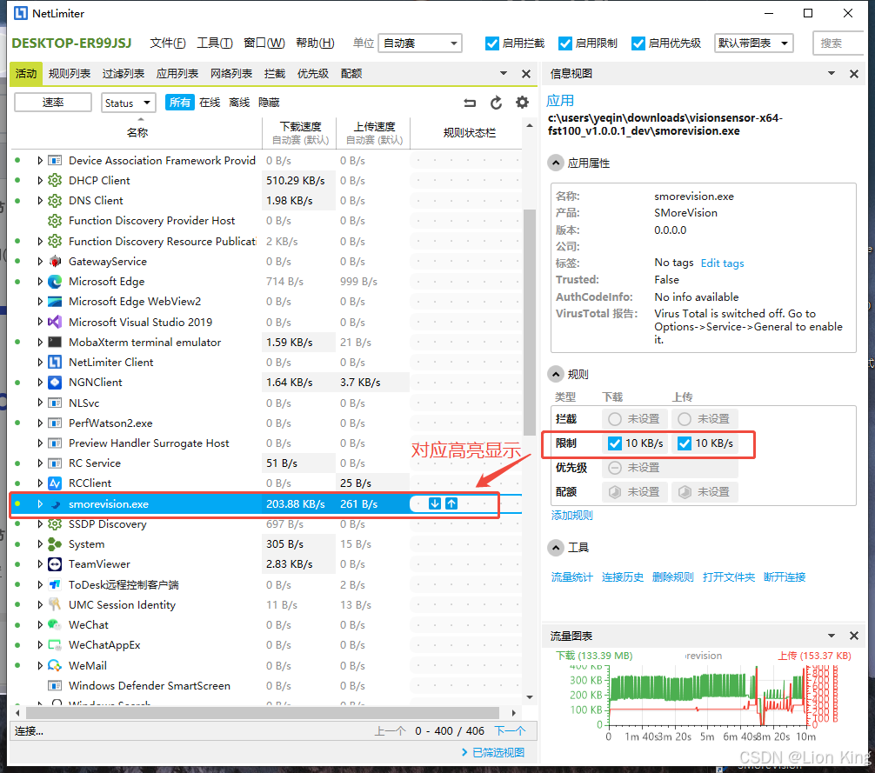875x773 pixels.
Task: Click the DHCP Client gear icon
Action: [55, 181]
